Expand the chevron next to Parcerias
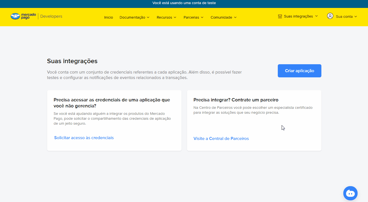The height and width of the screenshot is (202, 368). tap(202, 17)
